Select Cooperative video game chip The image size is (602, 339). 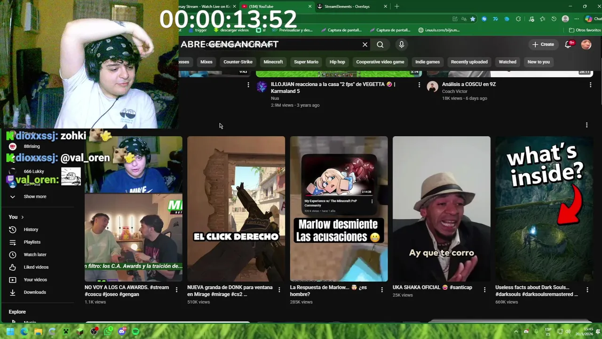[x=380, y=62]
